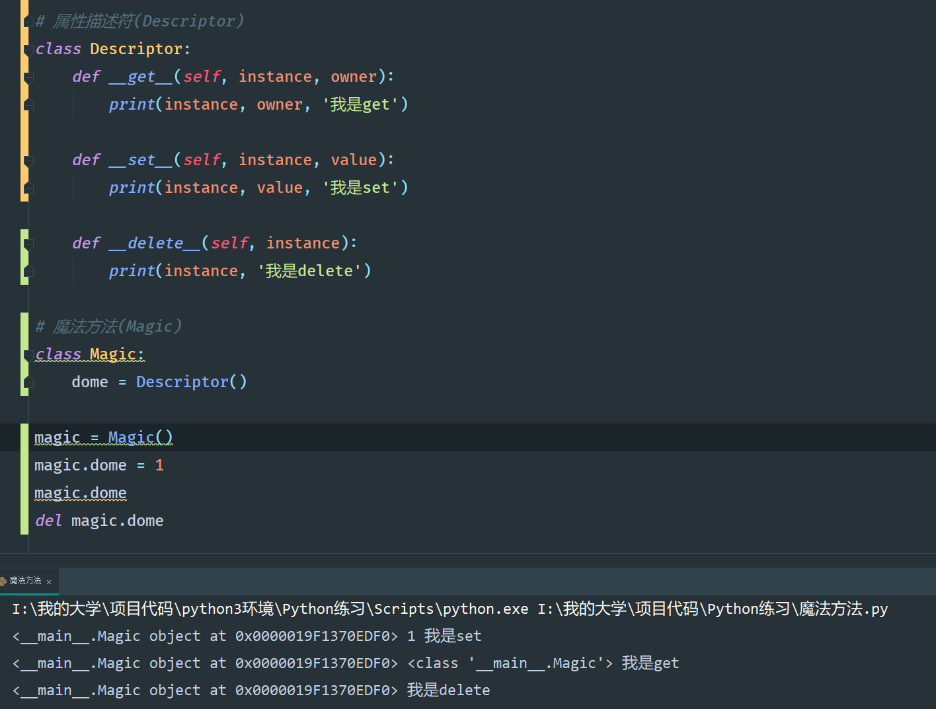Select the 魔法方法 run tab
Viewport: 936px width, 709px height.
(25, 581)
